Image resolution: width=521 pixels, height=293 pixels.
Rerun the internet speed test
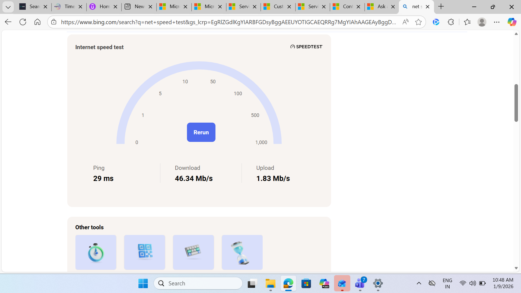coord(201,132)
